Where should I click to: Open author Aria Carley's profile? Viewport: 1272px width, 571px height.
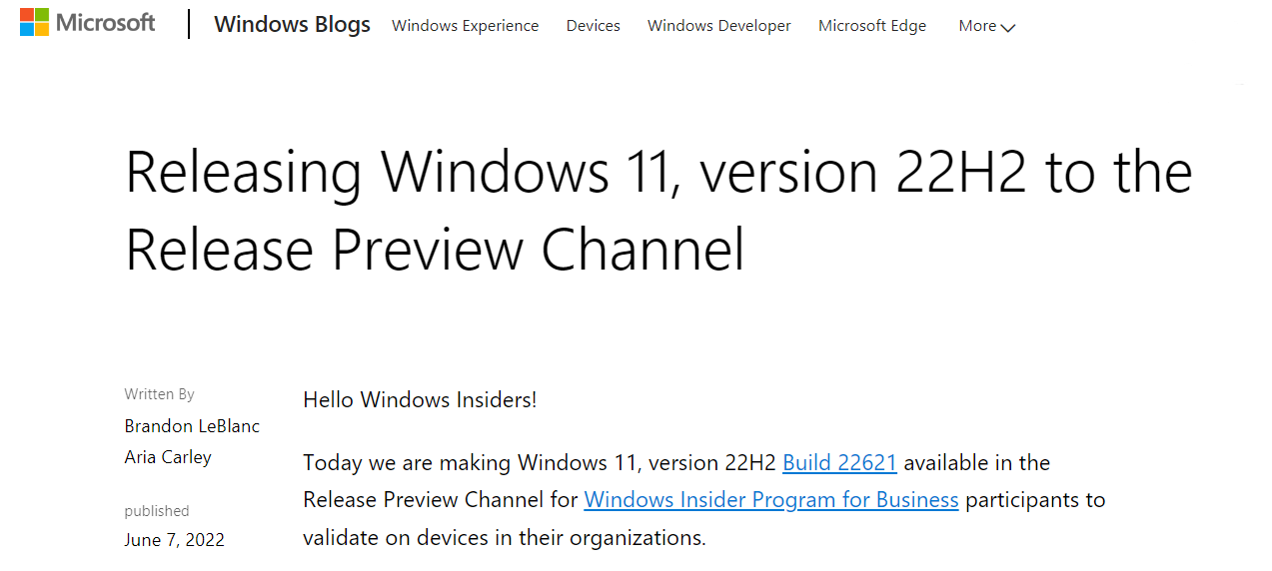168,457
